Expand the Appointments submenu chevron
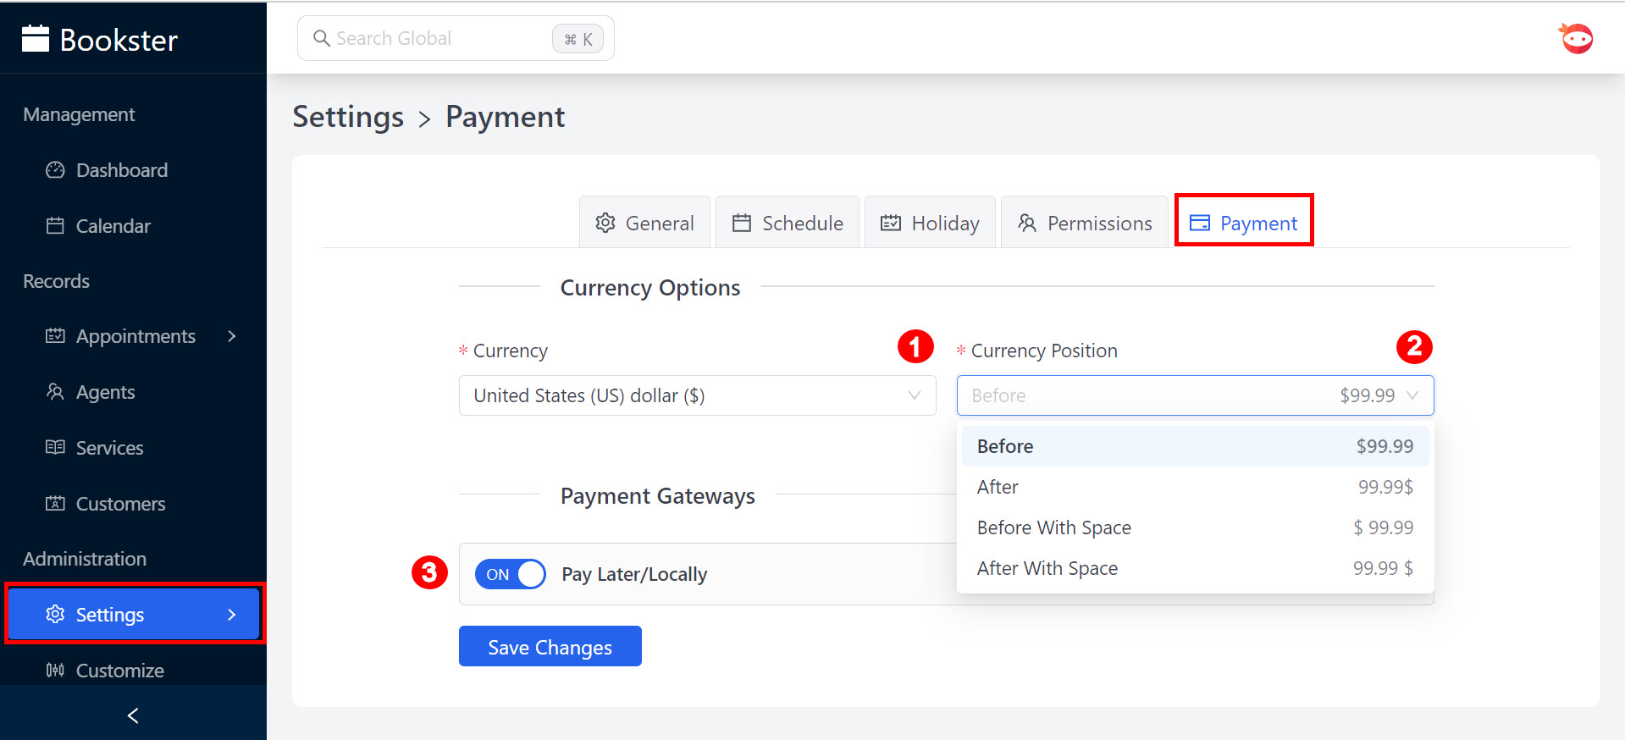Viewport: 1625px width, 740px height. tap(232, 336)
